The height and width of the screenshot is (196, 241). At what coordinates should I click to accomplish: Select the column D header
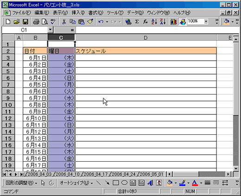[x=146, y=38]
